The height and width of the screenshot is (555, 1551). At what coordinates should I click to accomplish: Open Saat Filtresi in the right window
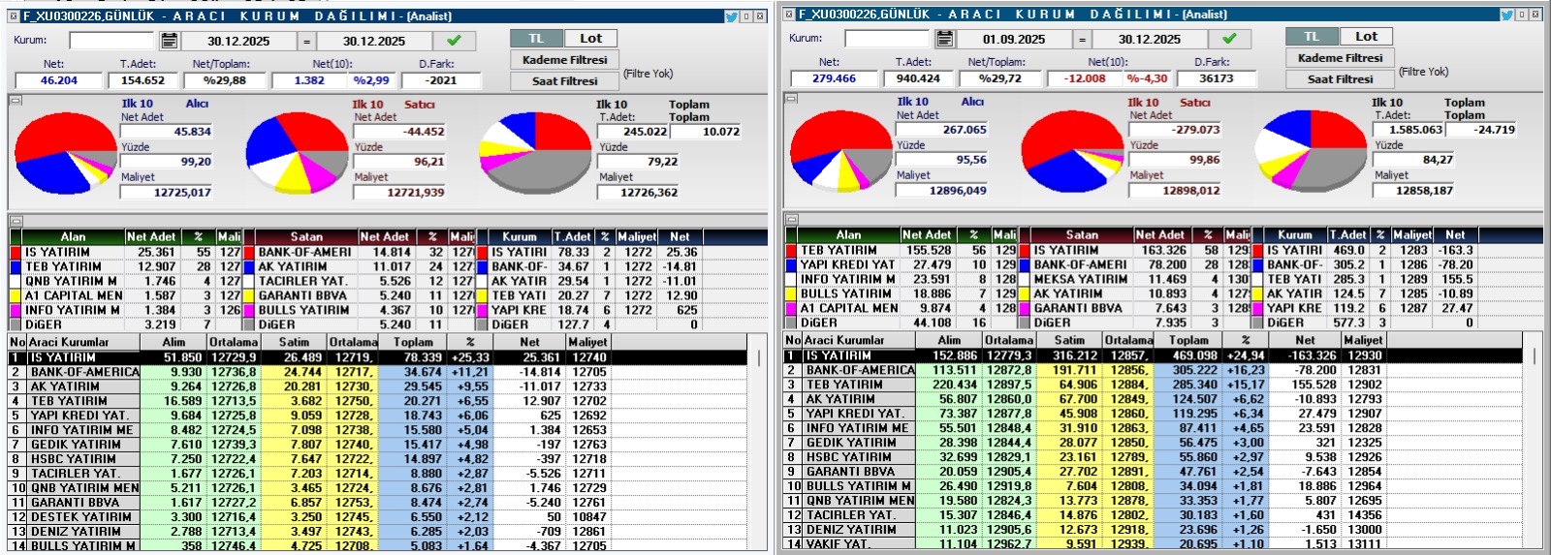tap(1340, 79)
